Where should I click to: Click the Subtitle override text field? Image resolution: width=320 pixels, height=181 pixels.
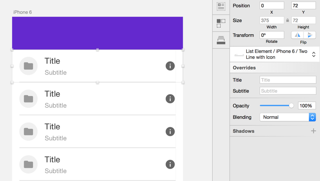[x=287, y=91]
